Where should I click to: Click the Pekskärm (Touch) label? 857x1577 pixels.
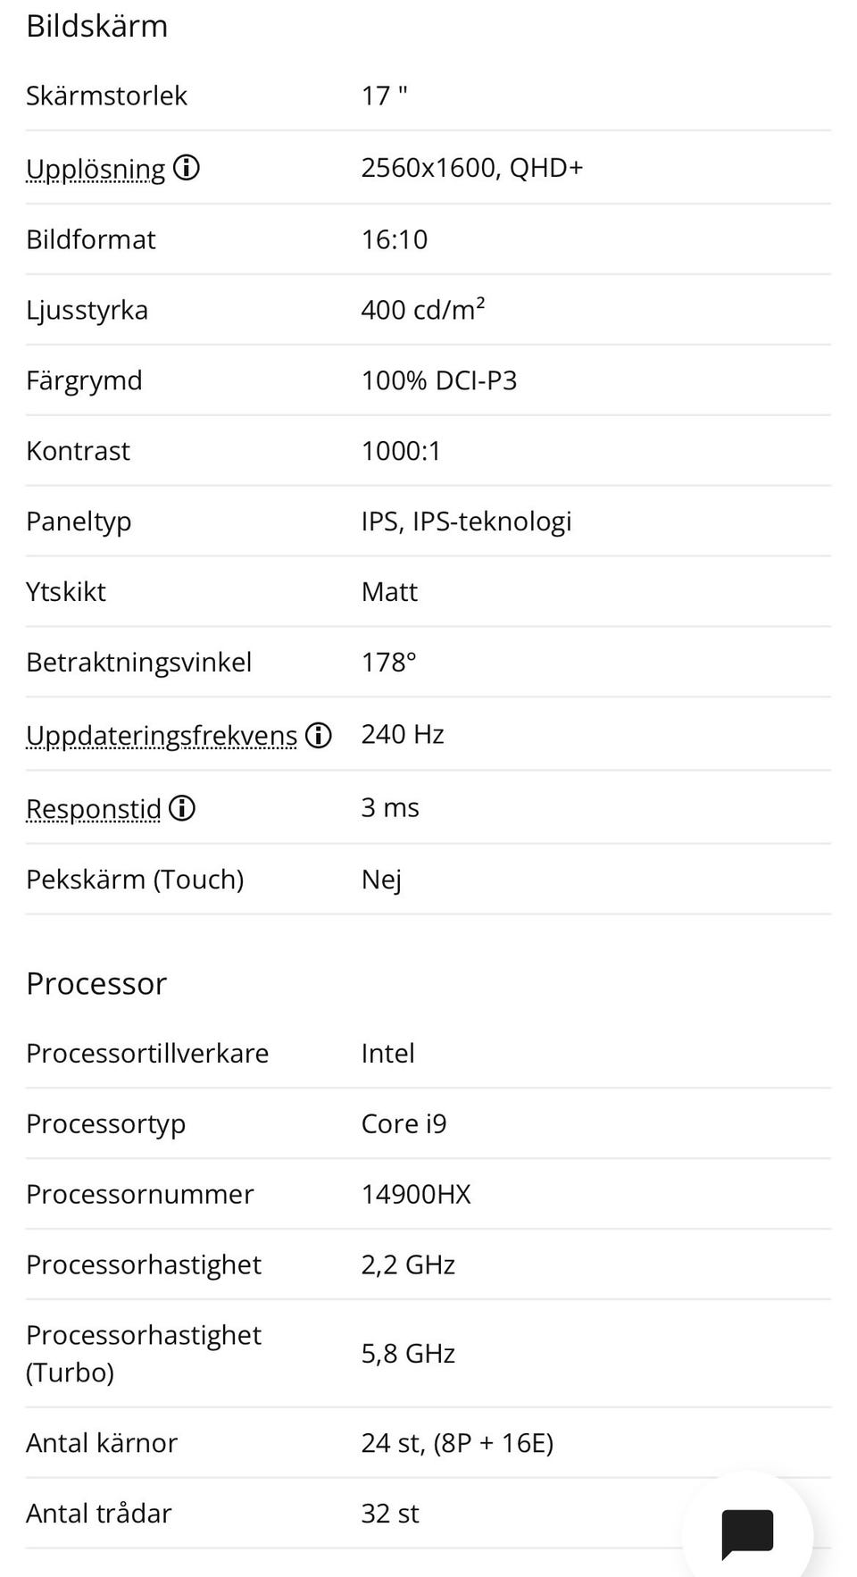135,880
